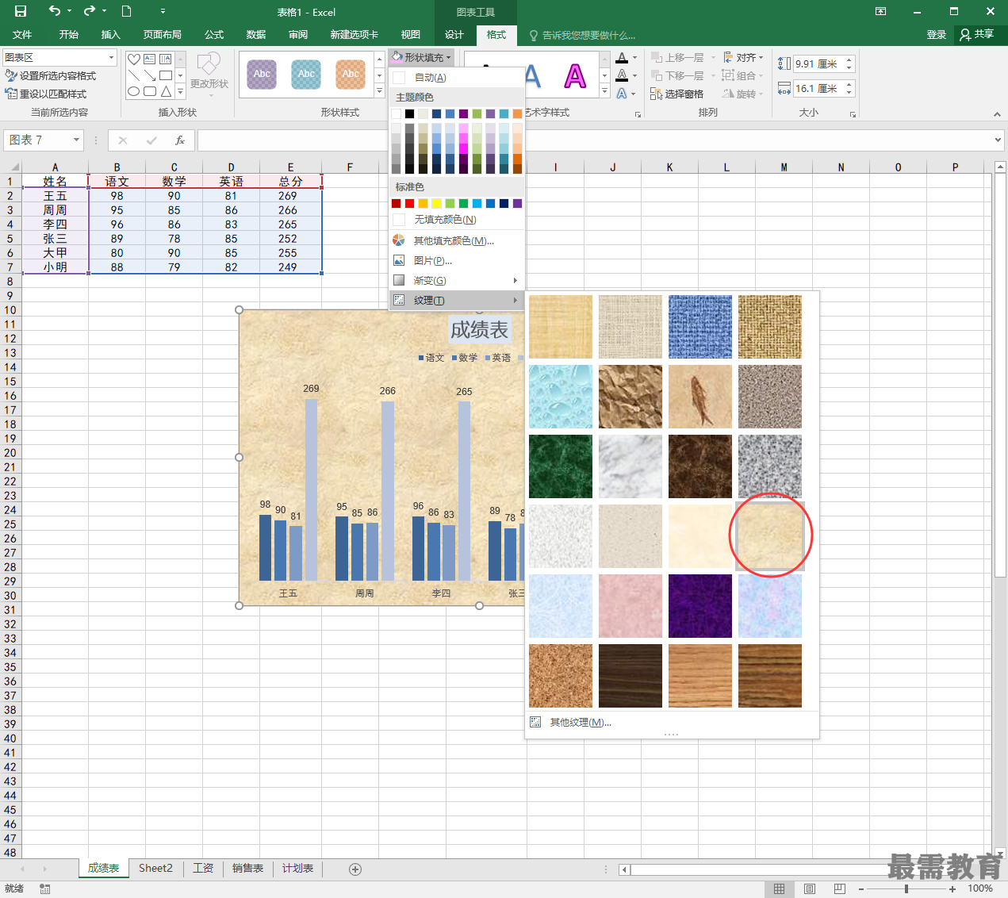The width and height of the screenshot is (1008, 898).
Task: Click the Undo arrow icon
Action: pyautogui.click(x=55, y=11)
